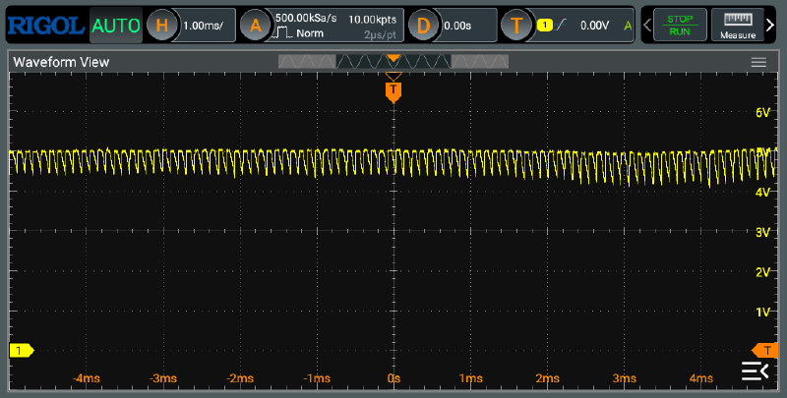The height and width of the screenshot is (398, 787).
Task: Click the rising edge trigger slope icon
Action: pos(561,25)
